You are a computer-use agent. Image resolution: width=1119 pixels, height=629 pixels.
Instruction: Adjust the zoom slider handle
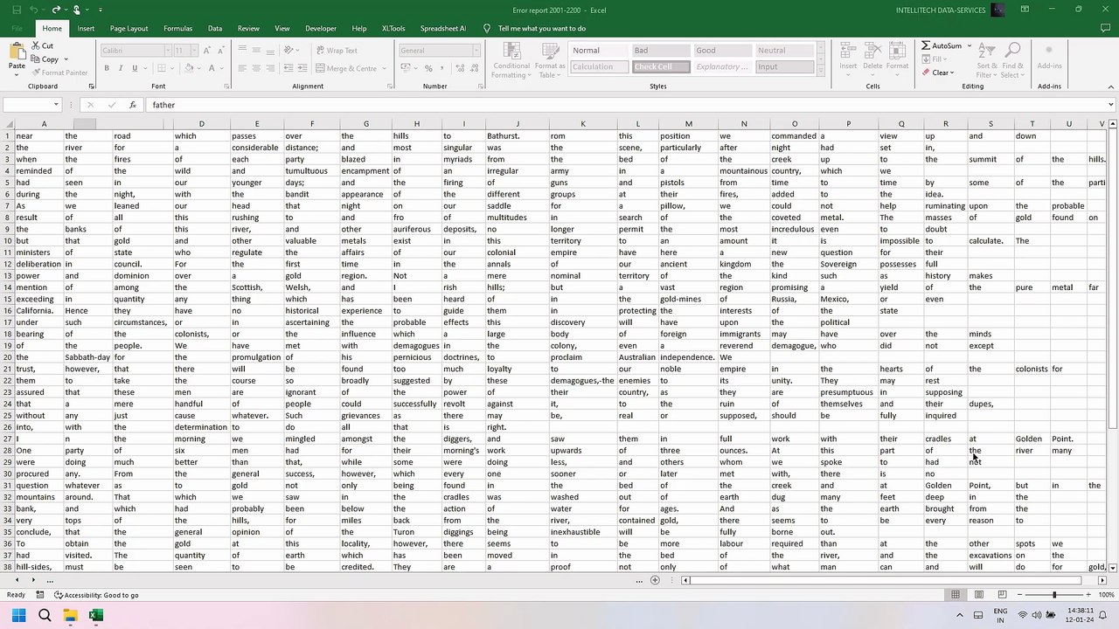pos(1054,595)
